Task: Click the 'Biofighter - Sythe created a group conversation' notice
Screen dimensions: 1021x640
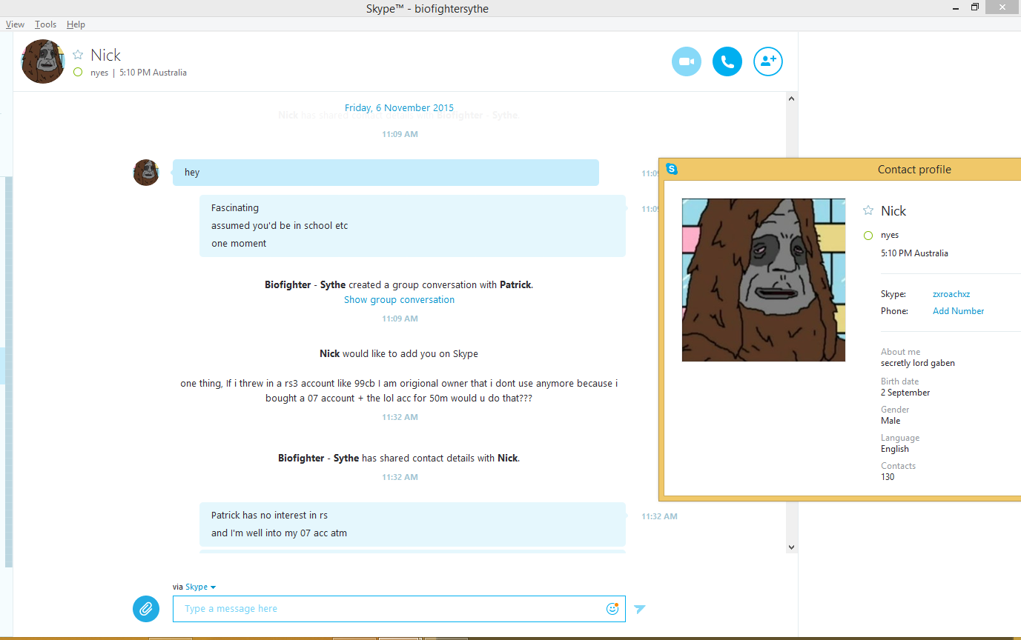Action: [399, 284]
